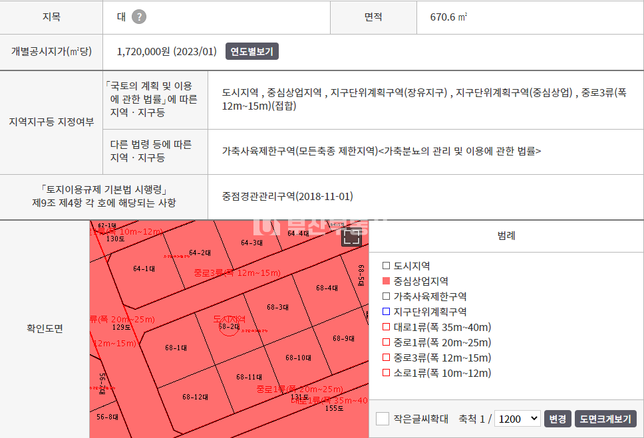Select parcel 64-4대 on the map

point(298,233)
